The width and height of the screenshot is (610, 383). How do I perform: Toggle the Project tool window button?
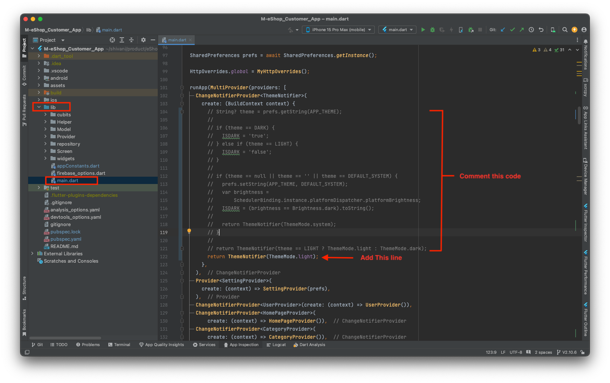click(x=24, y=48)
